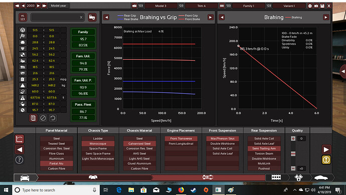This screenshot has width=346, height=195.
Task: Save the design with the floppy disk icon
Action: pos(322,6)
